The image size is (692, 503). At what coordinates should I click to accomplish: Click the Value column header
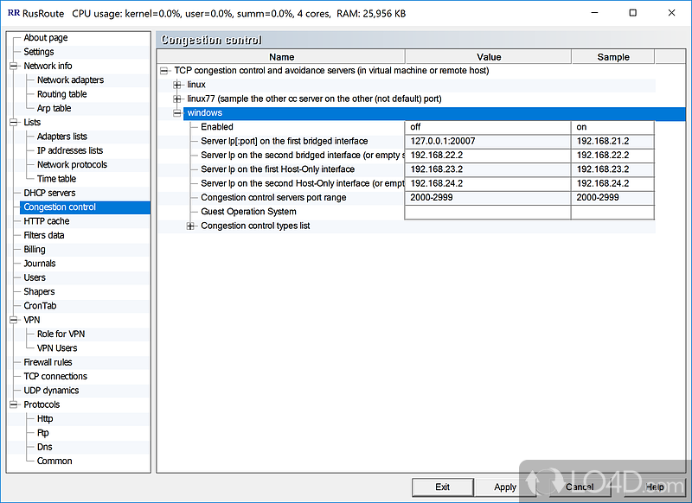coord(488,57)
